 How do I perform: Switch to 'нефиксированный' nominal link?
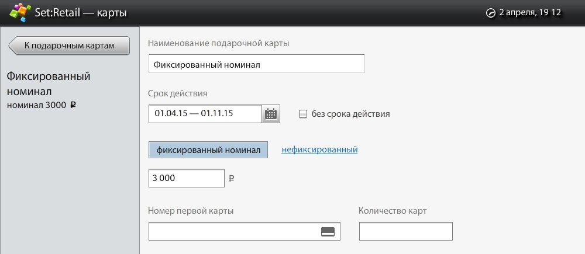[x=319, y=149]
